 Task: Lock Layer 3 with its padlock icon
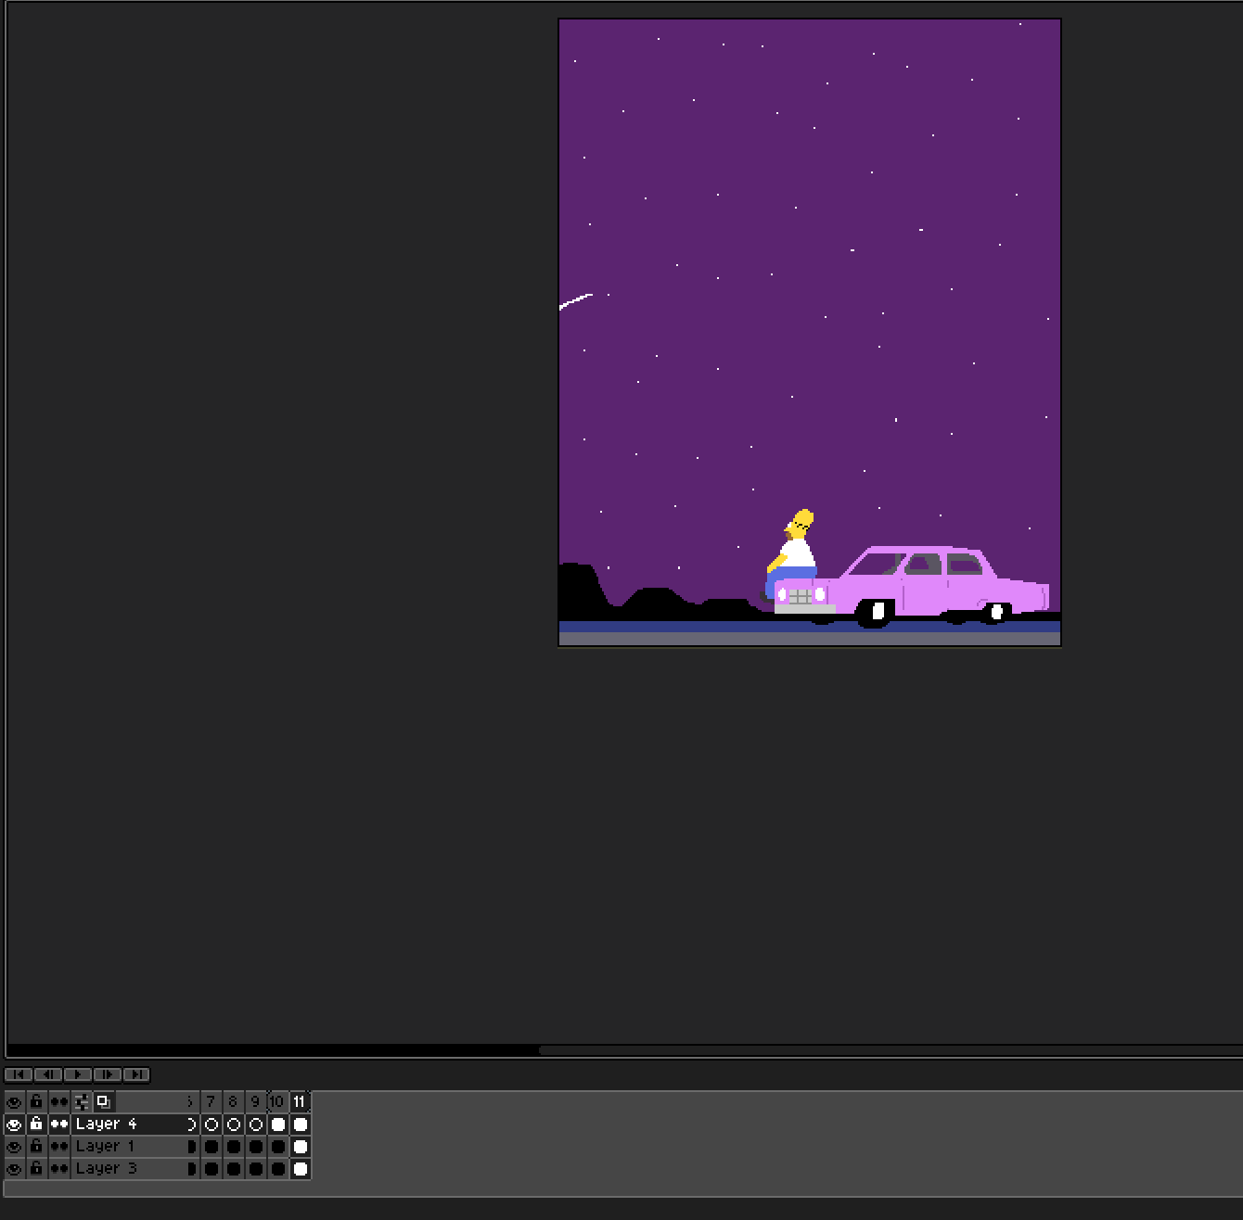coord(36,1168)
